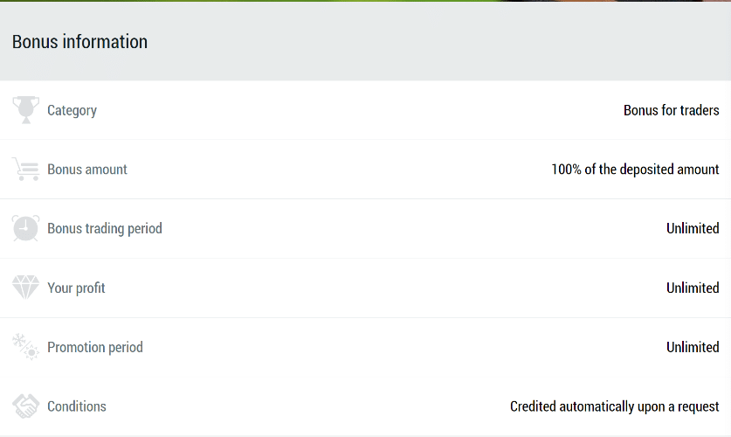This screenshot has height=437, width=731.
Task: Click the Bonus information heading
Action: (x=79, y=41)
